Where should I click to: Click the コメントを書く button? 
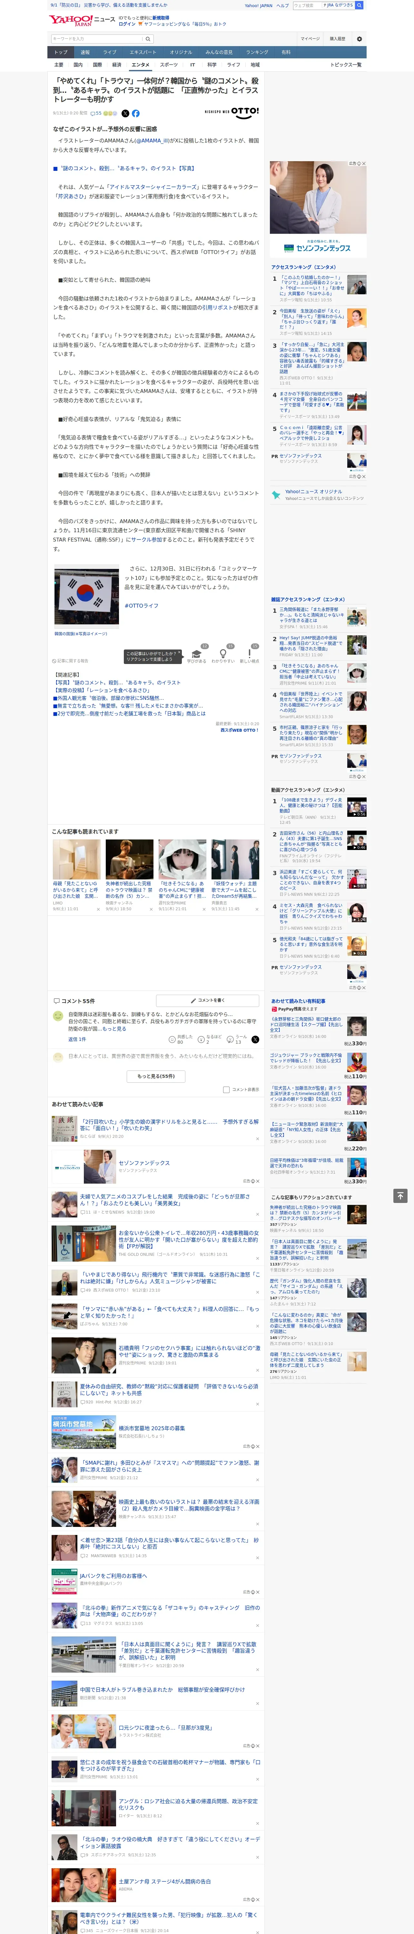pyautogui.click(x=207, y=1001)
